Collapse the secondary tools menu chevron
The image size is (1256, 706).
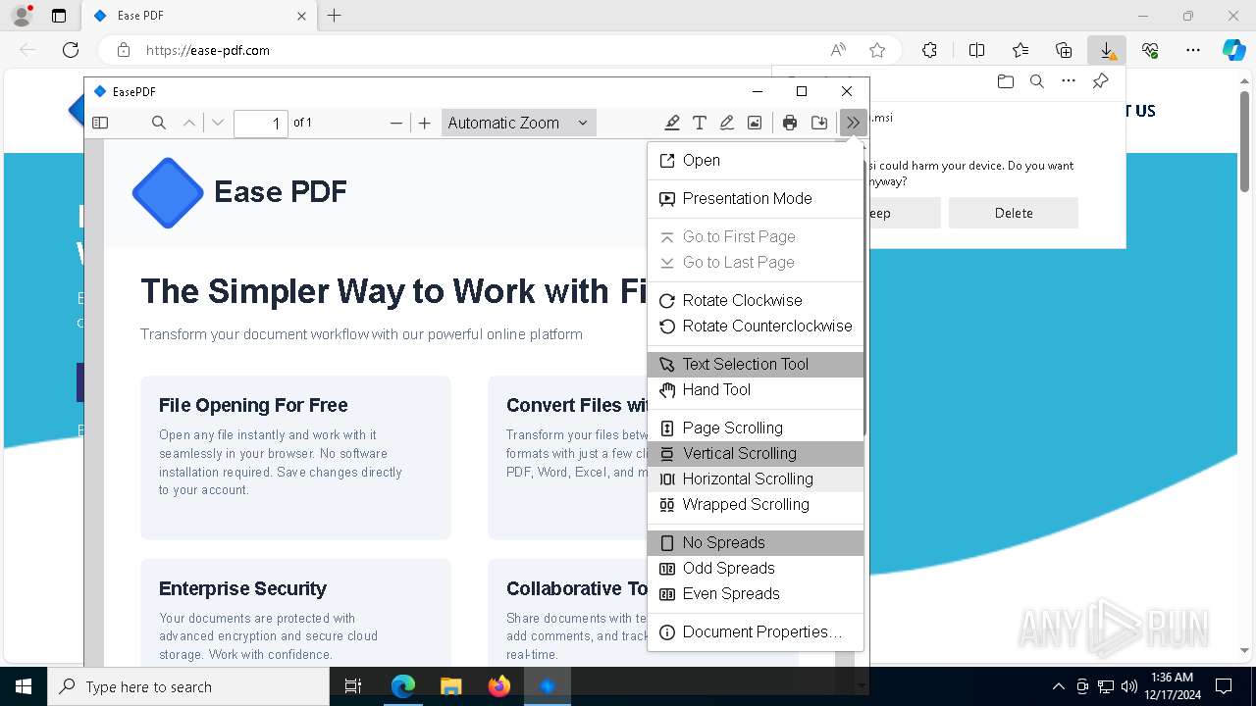[853, 123]
